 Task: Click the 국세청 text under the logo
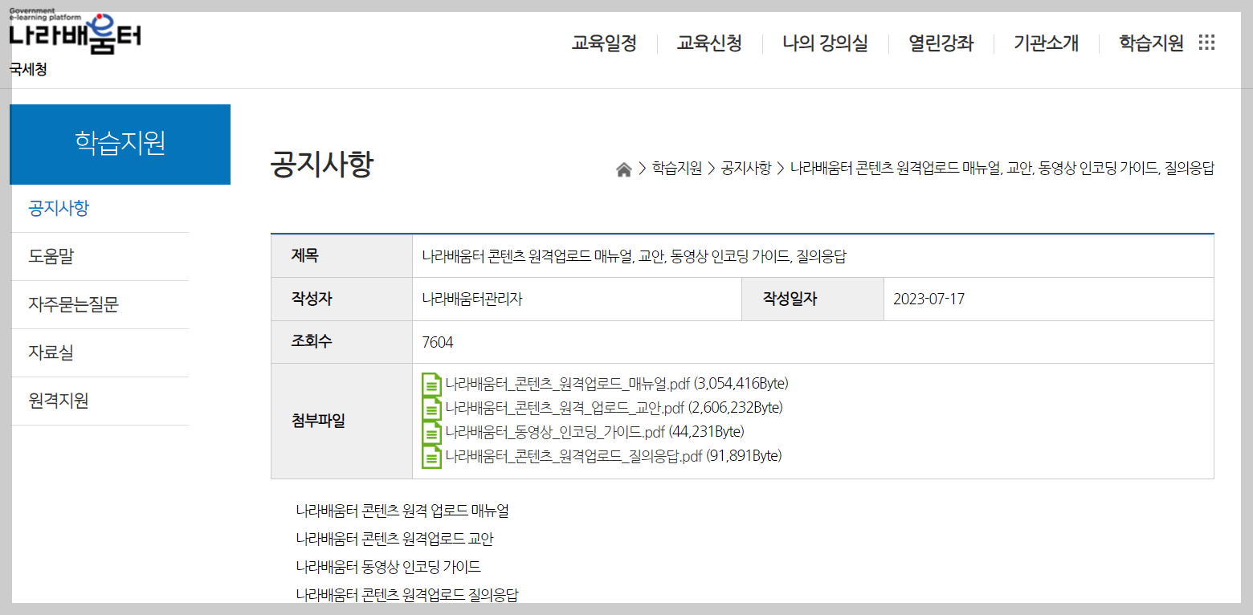pyautogui.click(x=28, y=70)
